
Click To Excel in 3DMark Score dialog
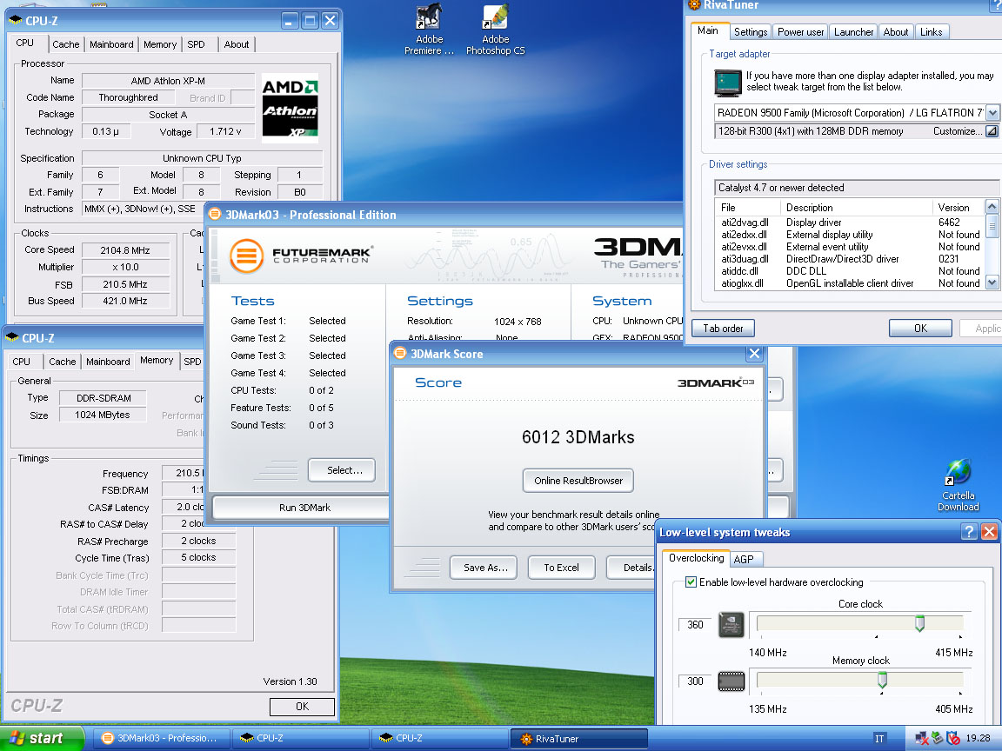coord(561,567)
